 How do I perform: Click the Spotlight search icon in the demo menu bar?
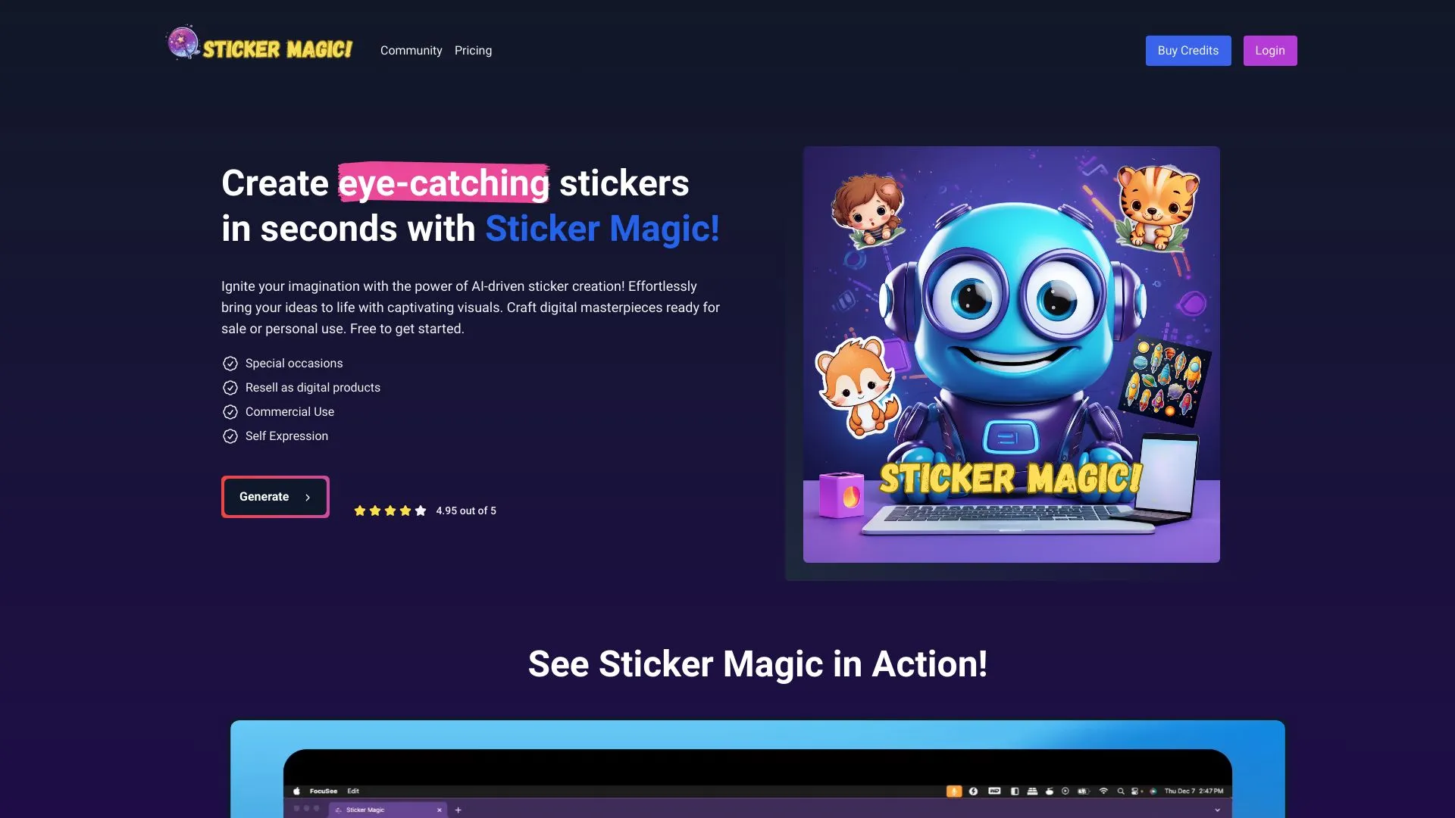(1121, 791)
